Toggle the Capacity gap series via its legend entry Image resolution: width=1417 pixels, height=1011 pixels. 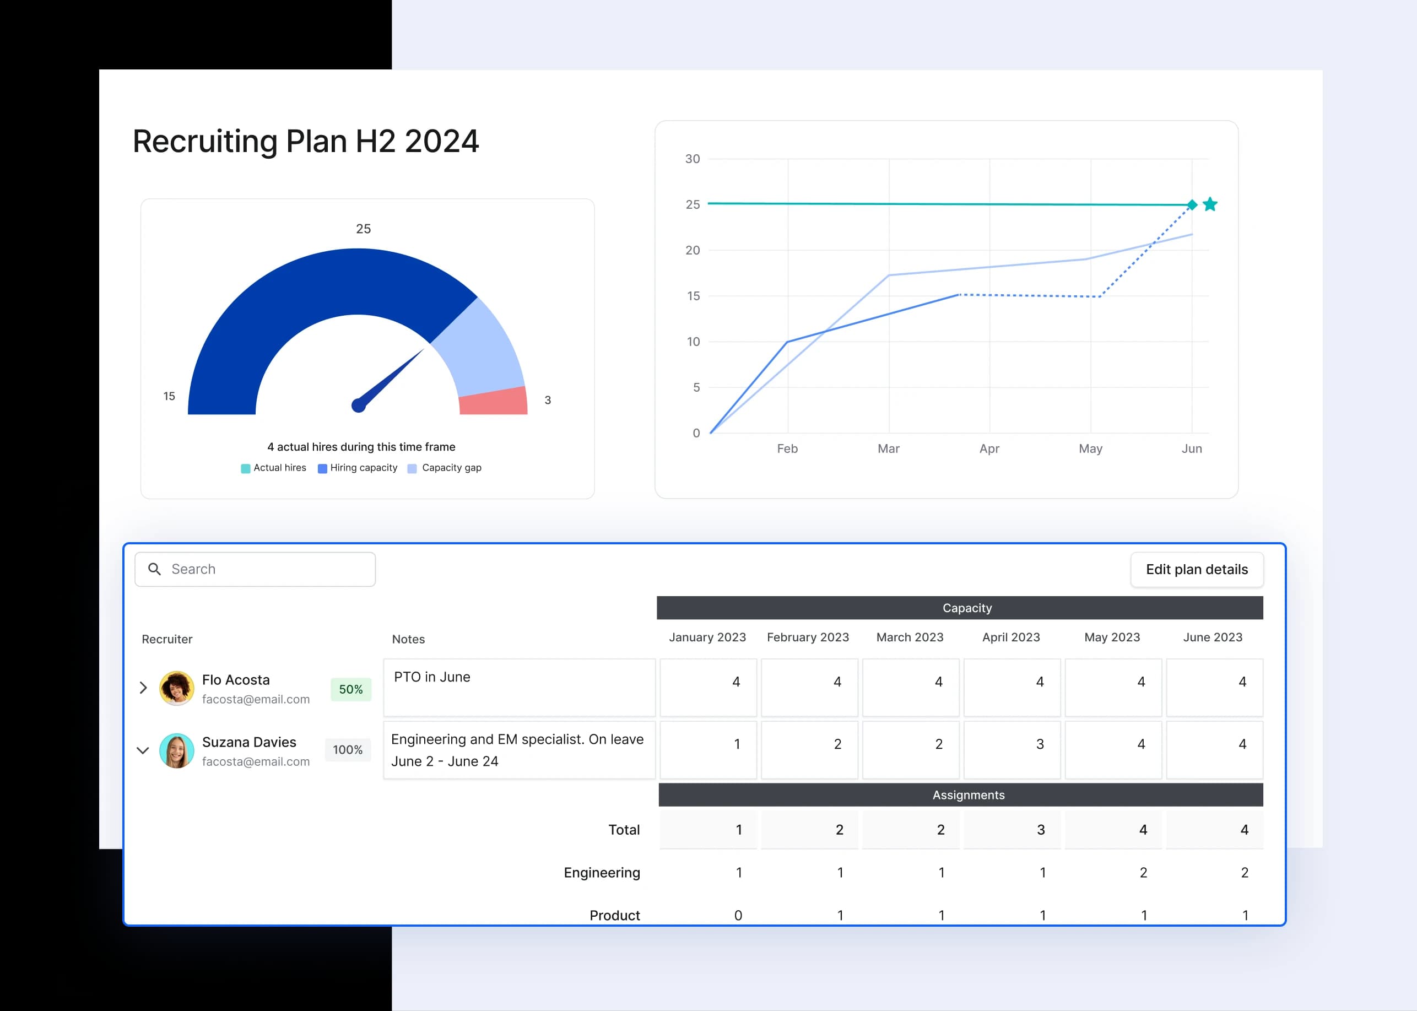pos(445,468)
